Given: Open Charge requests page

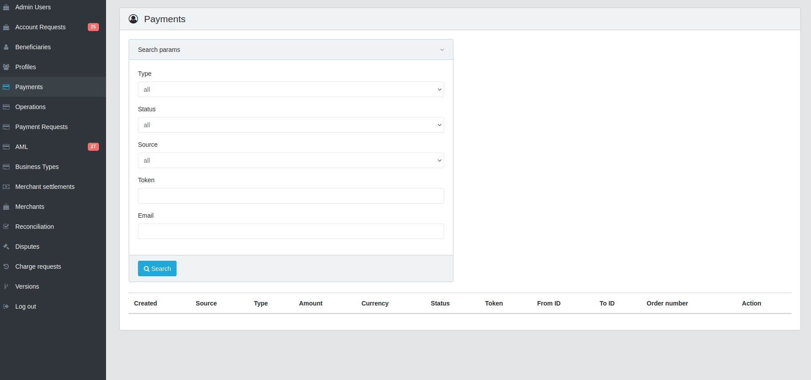Looking at the screenshot, I should (x=53, y=266).
